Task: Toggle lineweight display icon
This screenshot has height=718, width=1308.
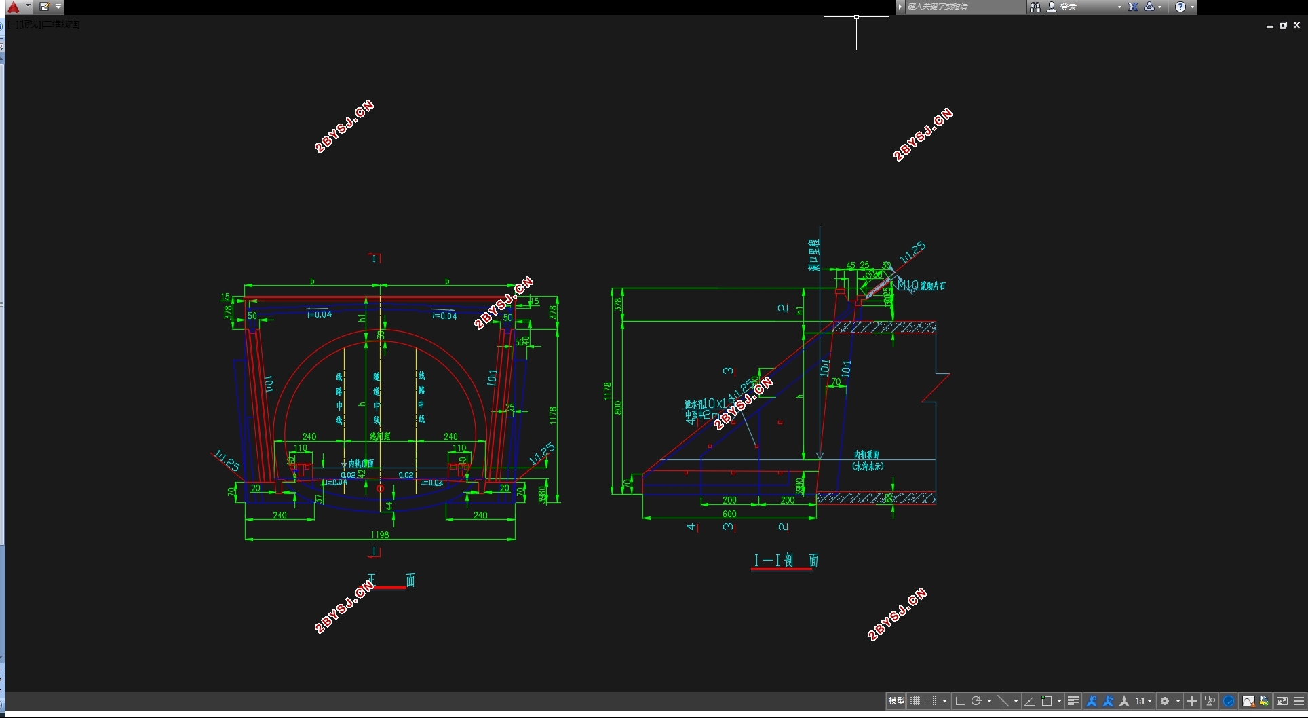Action: 1073,701
